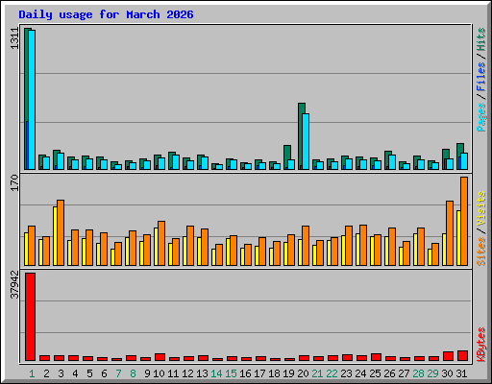The width and height of the screenshot is (492, 384).
Task: Select day 20 on the date axis
Action: click(x=303, y=373)
